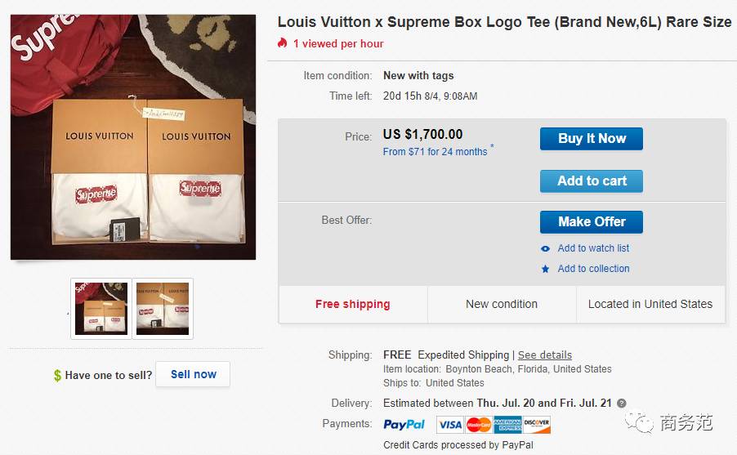Click the eye icon beside Add to watch list
This screenshot has width=737, height=455.
(x=545, y=248)
